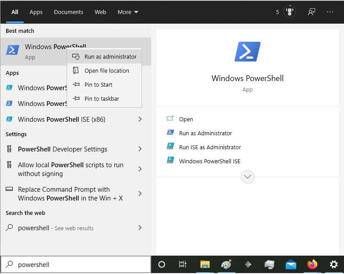Screen dimensions: 344x274
Task: Open the File Explorer taskbar icon
Action: pos(205,264)
